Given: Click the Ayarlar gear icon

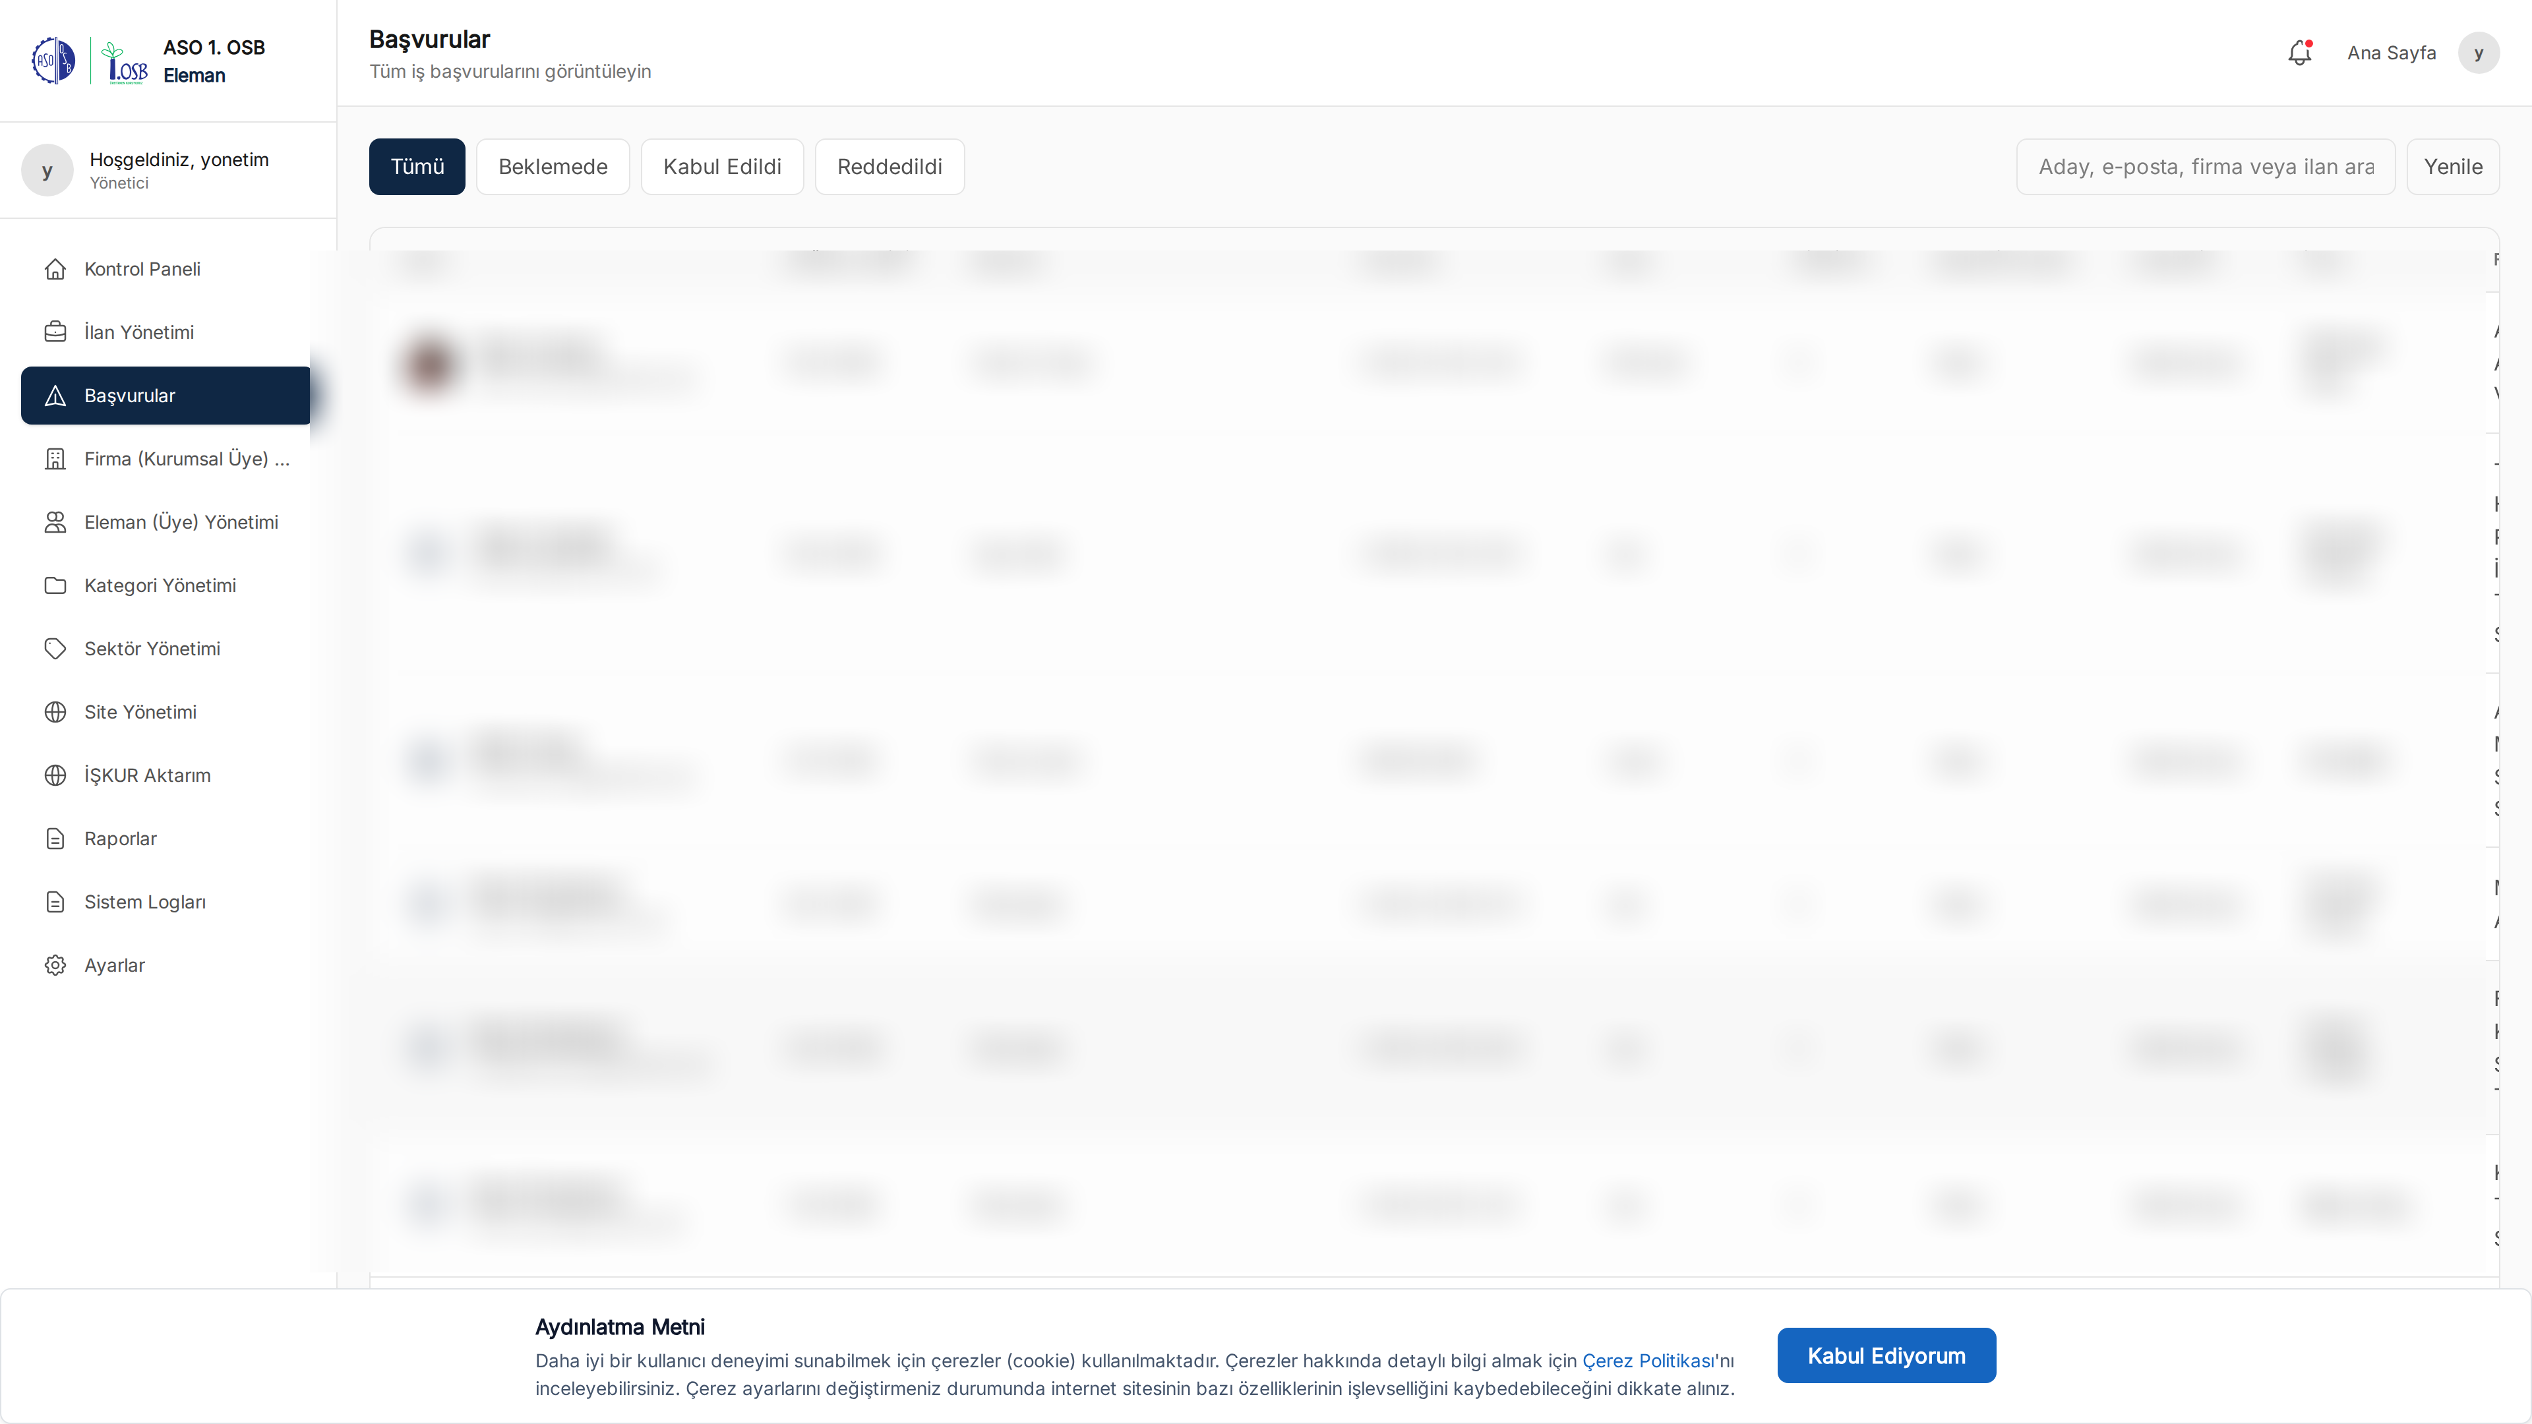Looking at the screenshot, I should pos(55,965).
